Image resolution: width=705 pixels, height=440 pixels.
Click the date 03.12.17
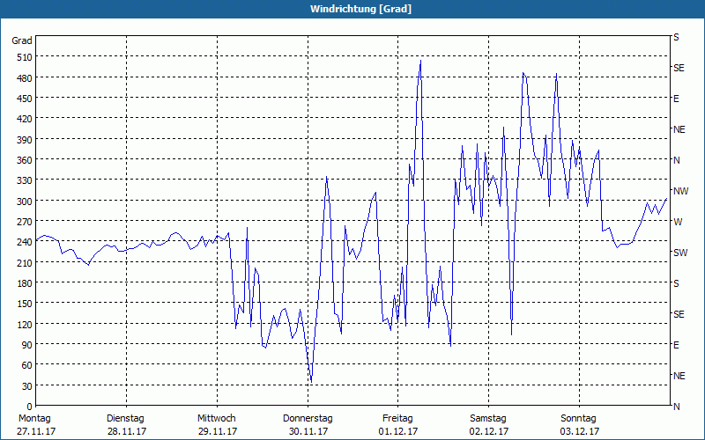tap(580, 431)
